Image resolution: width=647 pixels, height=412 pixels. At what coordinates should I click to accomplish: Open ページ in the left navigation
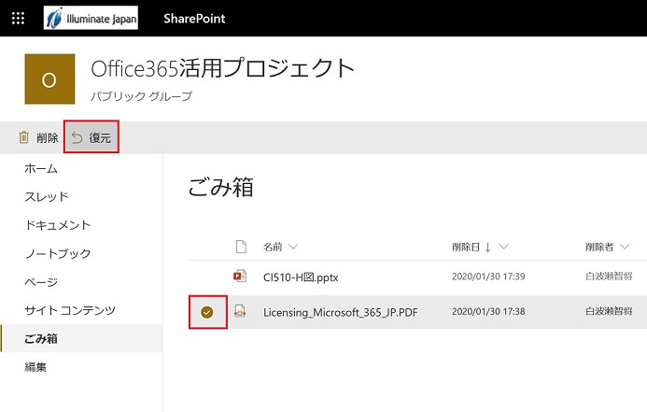tap(41, 282)
